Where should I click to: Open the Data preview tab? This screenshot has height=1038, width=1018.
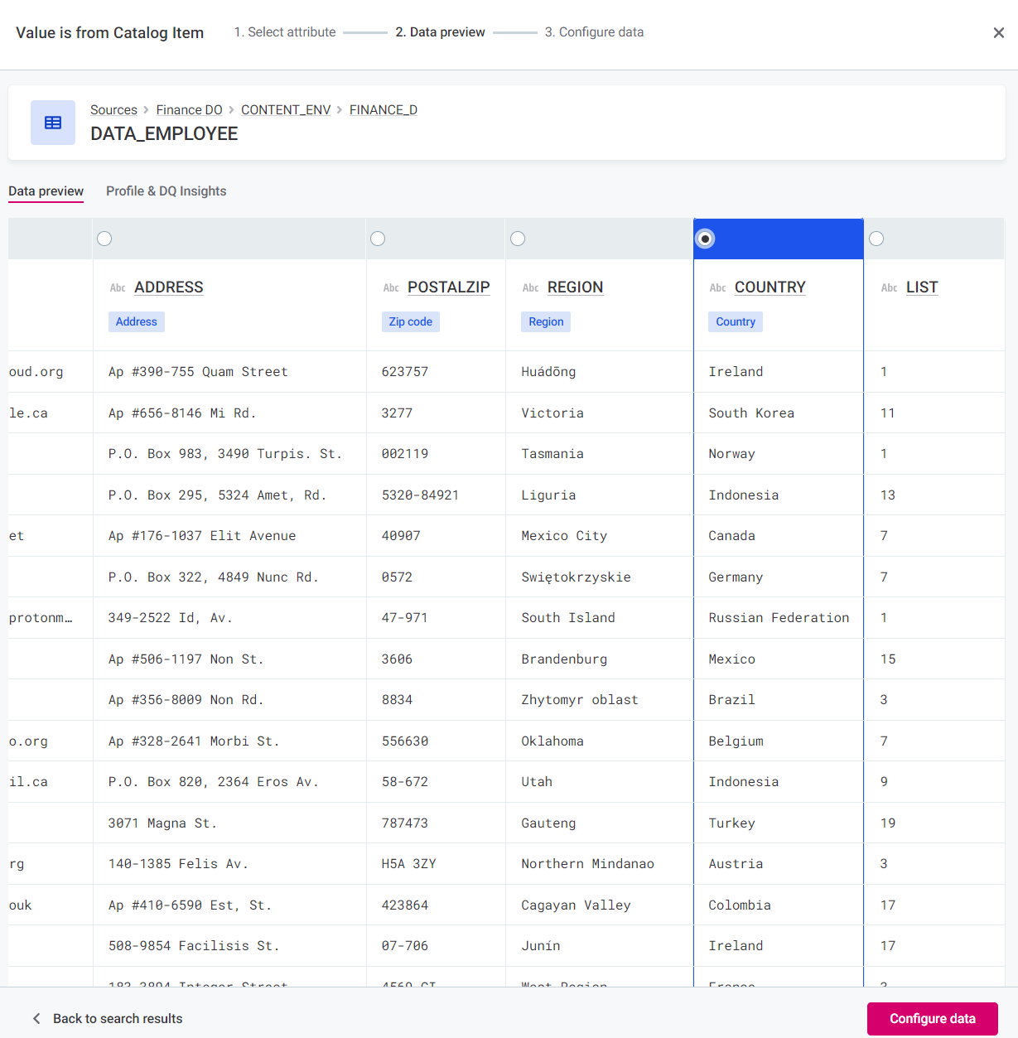46,191
